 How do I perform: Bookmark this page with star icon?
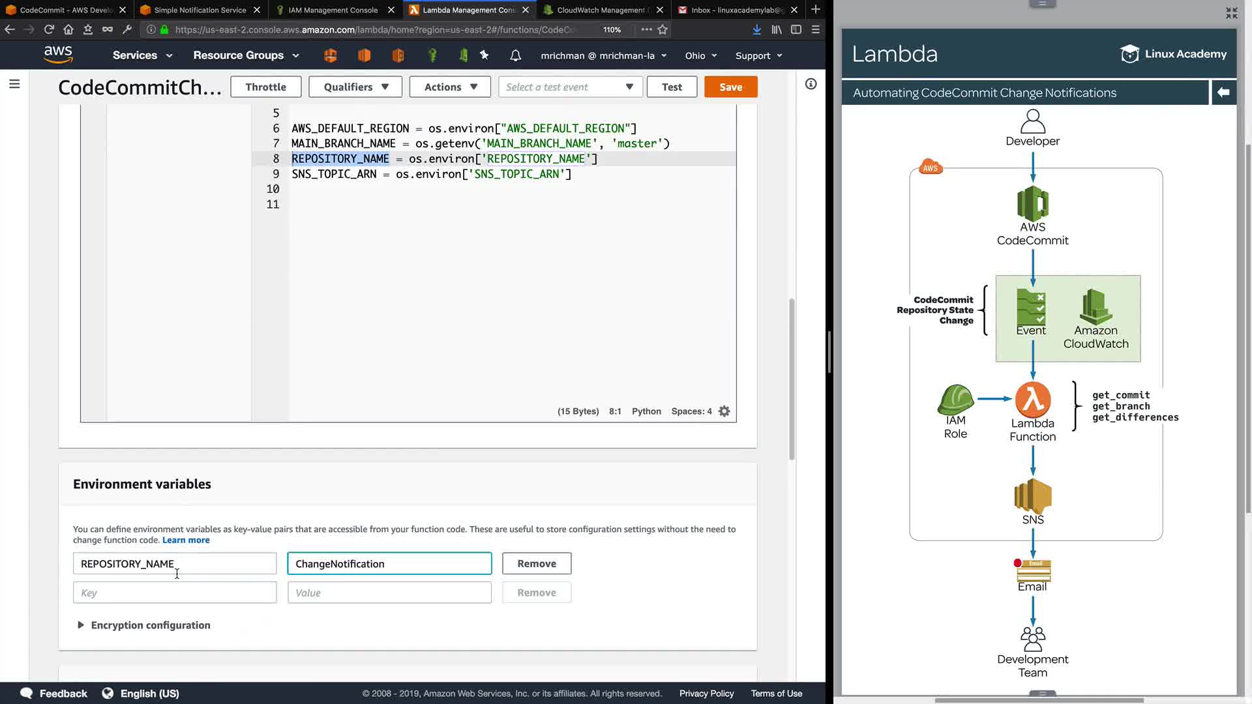point(663,29)
